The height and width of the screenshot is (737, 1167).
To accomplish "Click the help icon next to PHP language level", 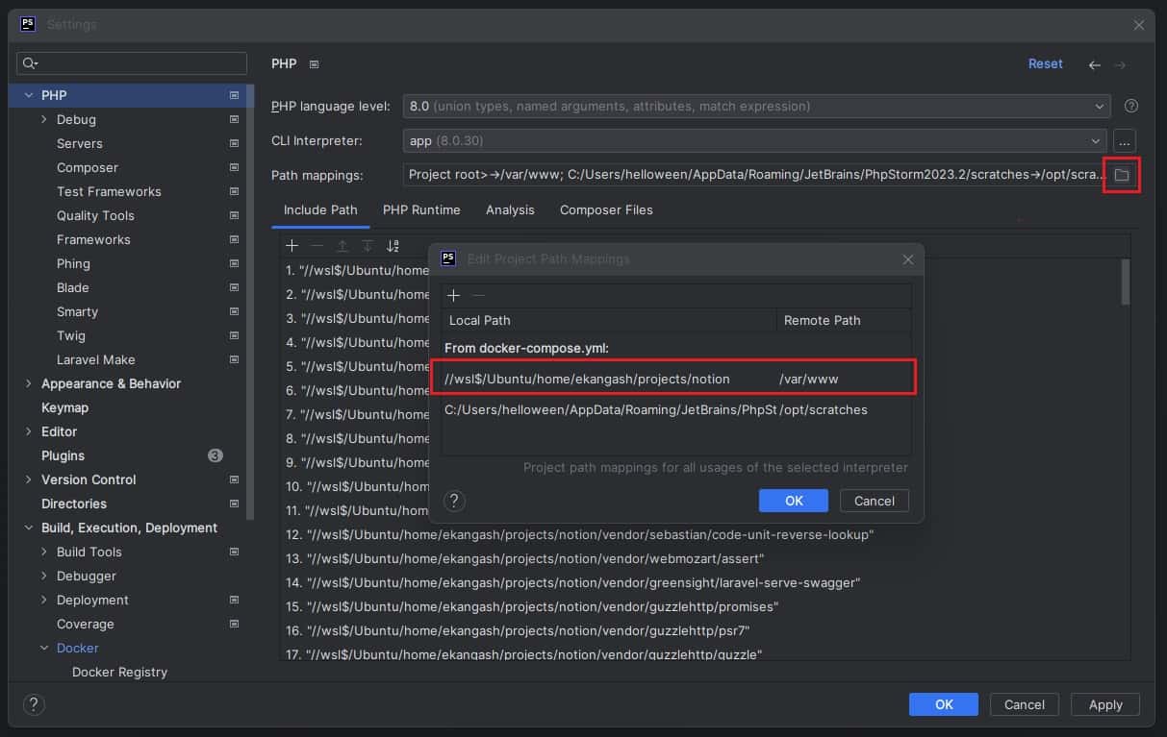I will [1131, 106].
